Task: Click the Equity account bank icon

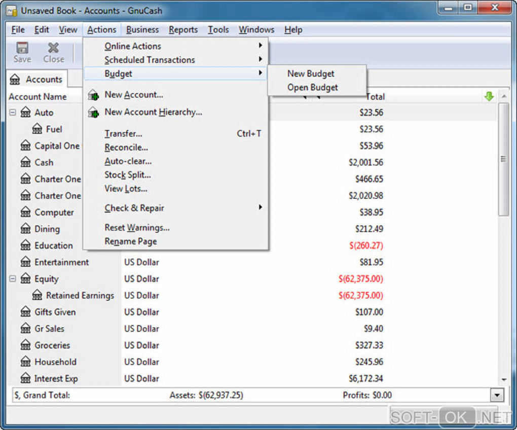Action: tap(25, 279)
